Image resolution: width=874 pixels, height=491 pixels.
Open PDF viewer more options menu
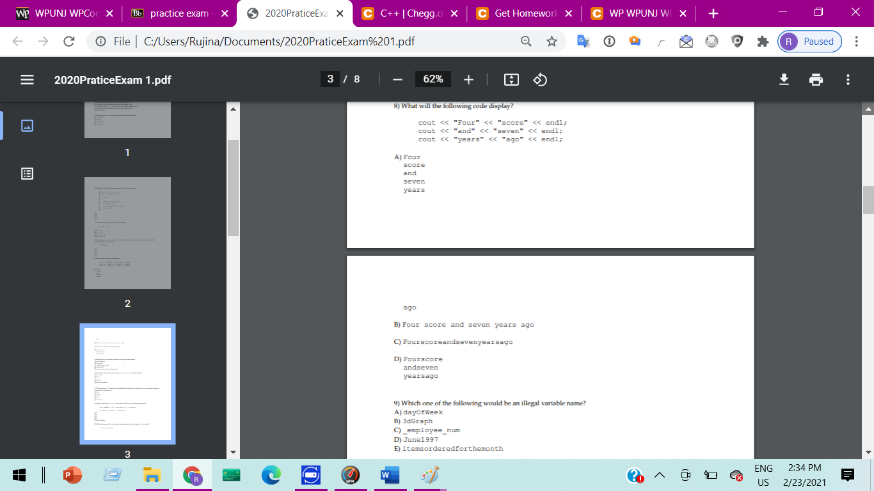[848, 79]
